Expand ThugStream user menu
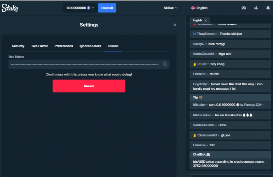Image resolution: width=273 pixels, height=177 pixels. pyautogui.click(x=217, y=34)
